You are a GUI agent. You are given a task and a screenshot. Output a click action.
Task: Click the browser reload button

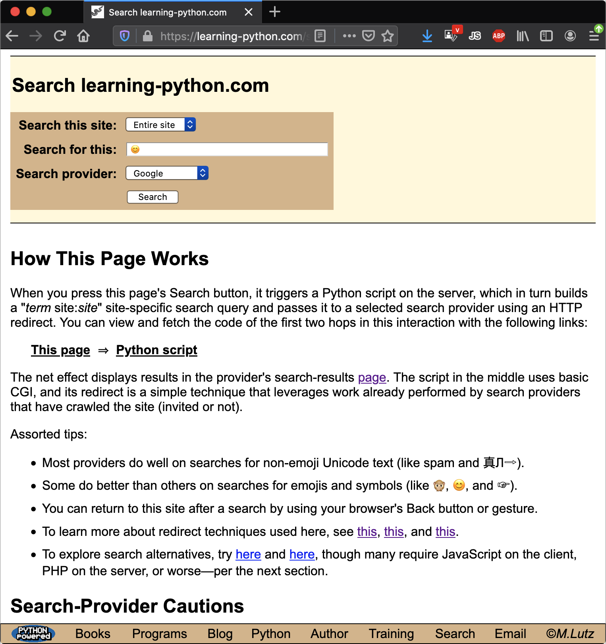click(x=60, y=36)
